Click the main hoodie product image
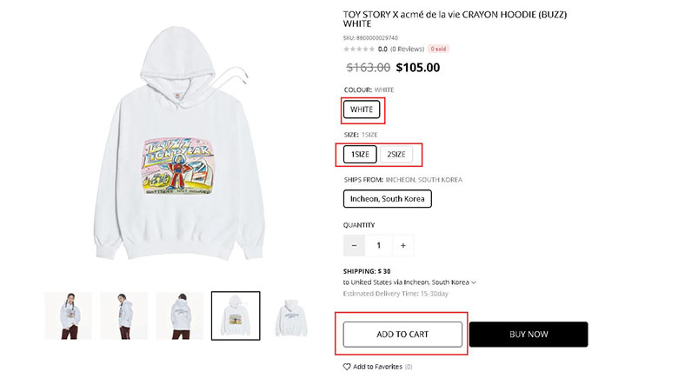The image size is (678, 378). (179, 143)
